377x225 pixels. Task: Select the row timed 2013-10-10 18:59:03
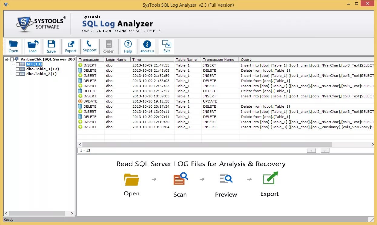[x=226, y=96]
